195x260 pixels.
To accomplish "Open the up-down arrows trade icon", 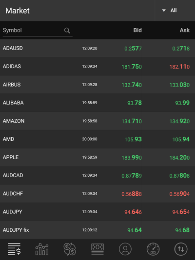I will 181,249.
